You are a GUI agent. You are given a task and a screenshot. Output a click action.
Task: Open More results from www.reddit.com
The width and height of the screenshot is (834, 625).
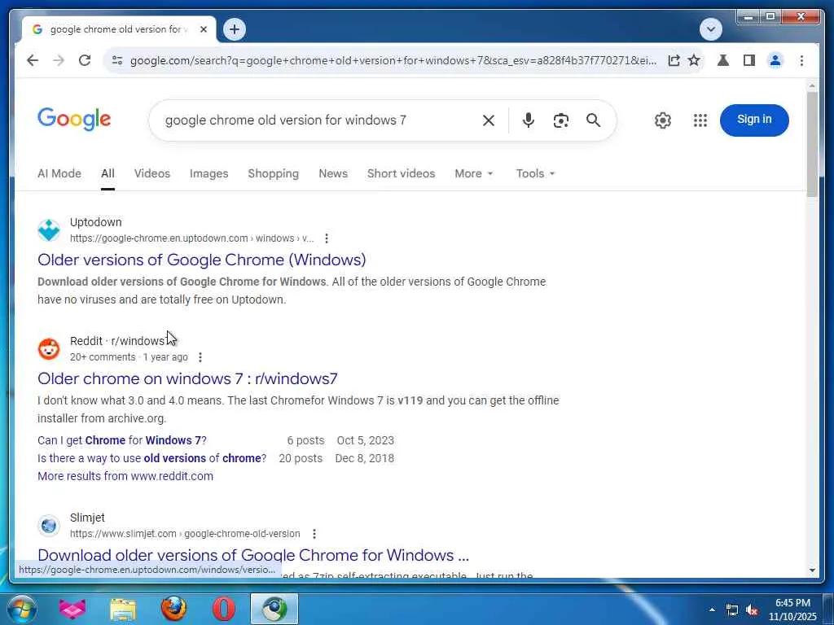125,476
